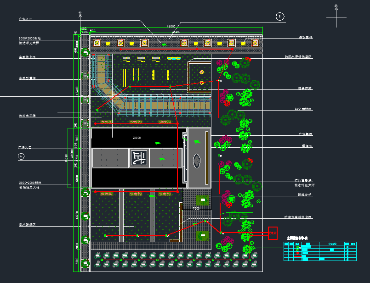Image resolution: width=370 pixels, height=283 pixels.
Task: Select the rightmost tree-pit square in top strip
Action: tap(255, 43)
